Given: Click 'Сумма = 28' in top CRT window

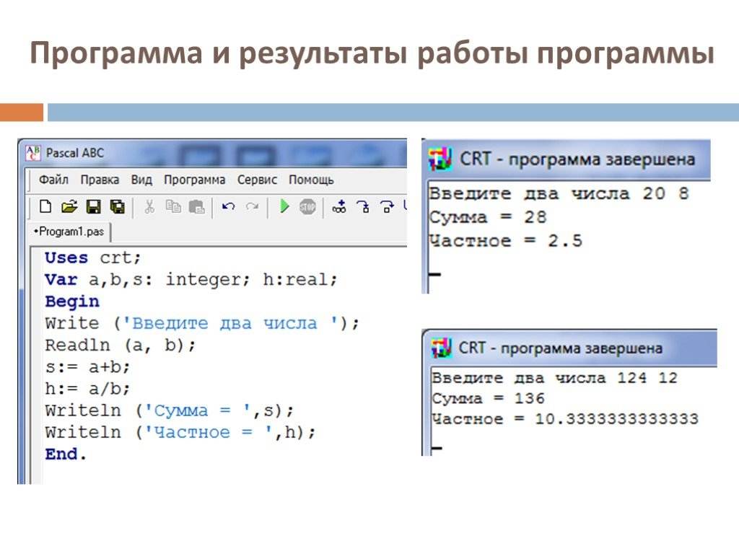Looking at the screenshot, I should 487,217.
